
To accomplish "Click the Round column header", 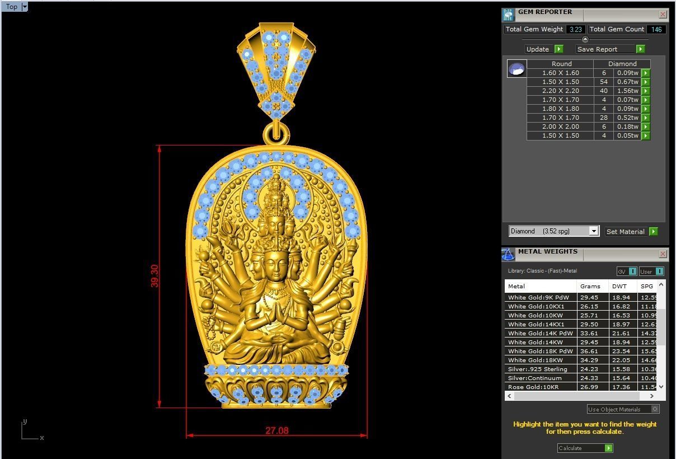I will point(560,64).
